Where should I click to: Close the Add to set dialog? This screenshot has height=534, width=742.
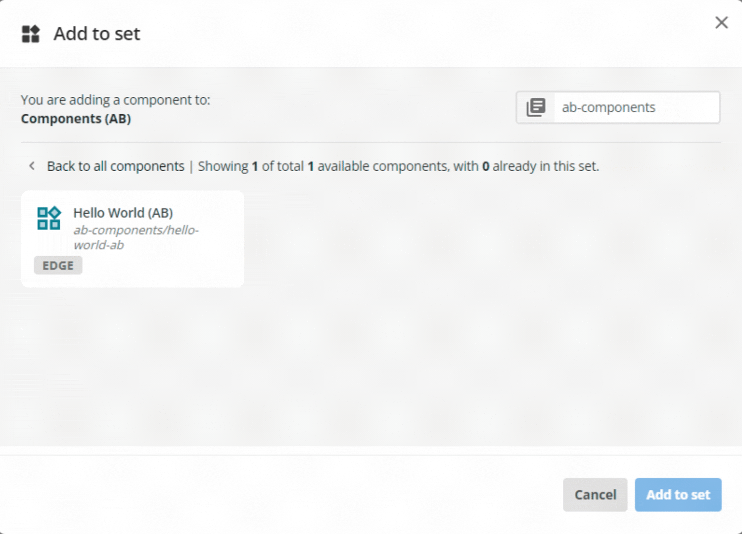pyautogui.click(x=721, y=22)
